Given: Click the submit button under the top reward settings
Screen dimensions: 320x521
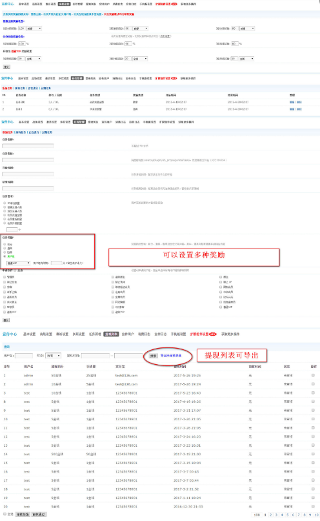Looking at the screenshot, I should click(6, 66).
